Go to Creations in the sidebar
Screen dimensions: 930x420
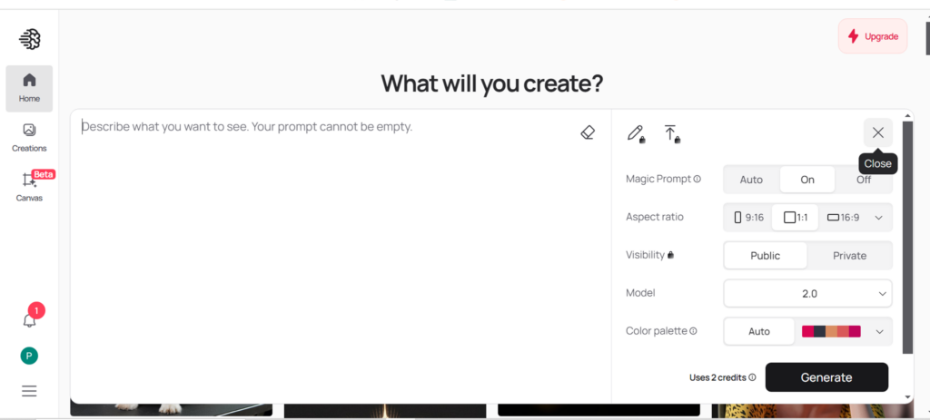tap(29, 137)
